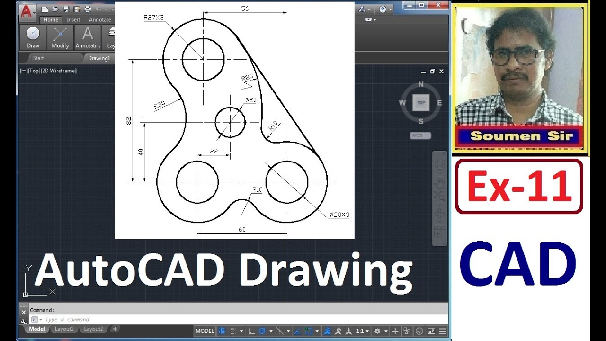The height and width of the screenshot is (341, 606).
Task: Toggle drawing grid display
Action: click(x=222, y=331)
